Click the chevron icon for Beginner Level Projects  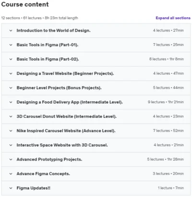pyautogui.click(x=11, y=88)
